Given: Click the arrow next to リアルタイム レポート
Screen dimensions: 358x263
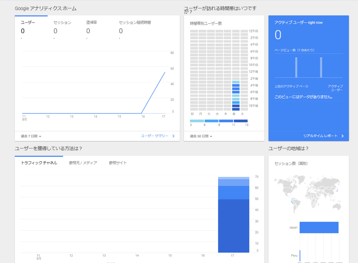Looking at the screenshot, I should (343, 136).
